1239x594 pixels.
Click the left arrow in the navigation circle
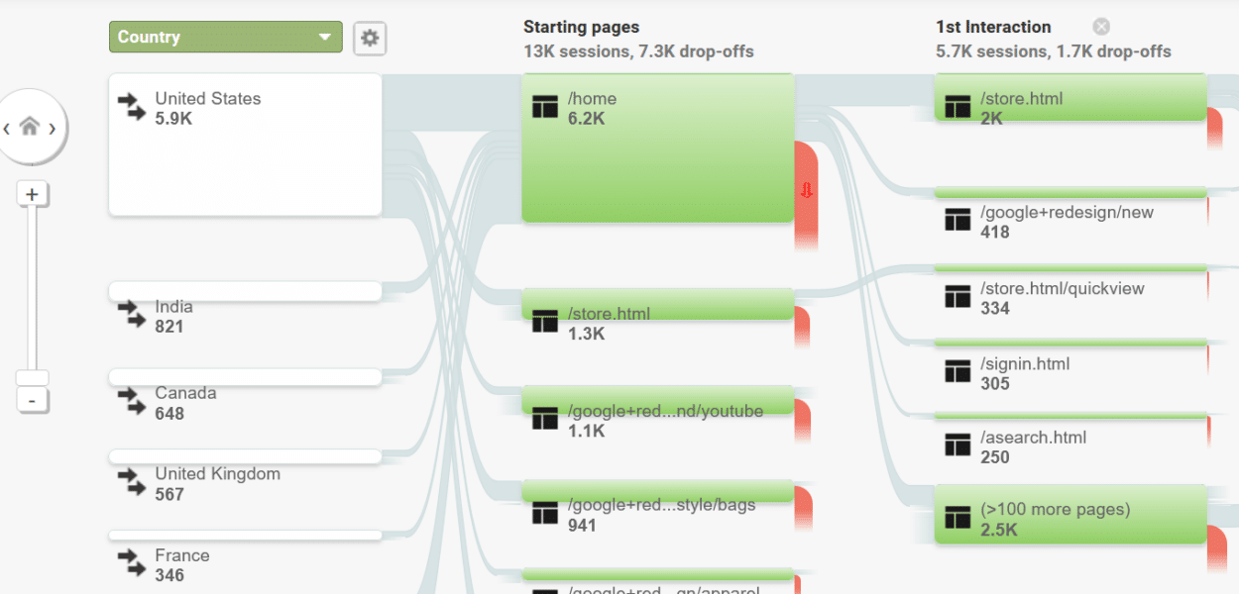pos(7,128)
